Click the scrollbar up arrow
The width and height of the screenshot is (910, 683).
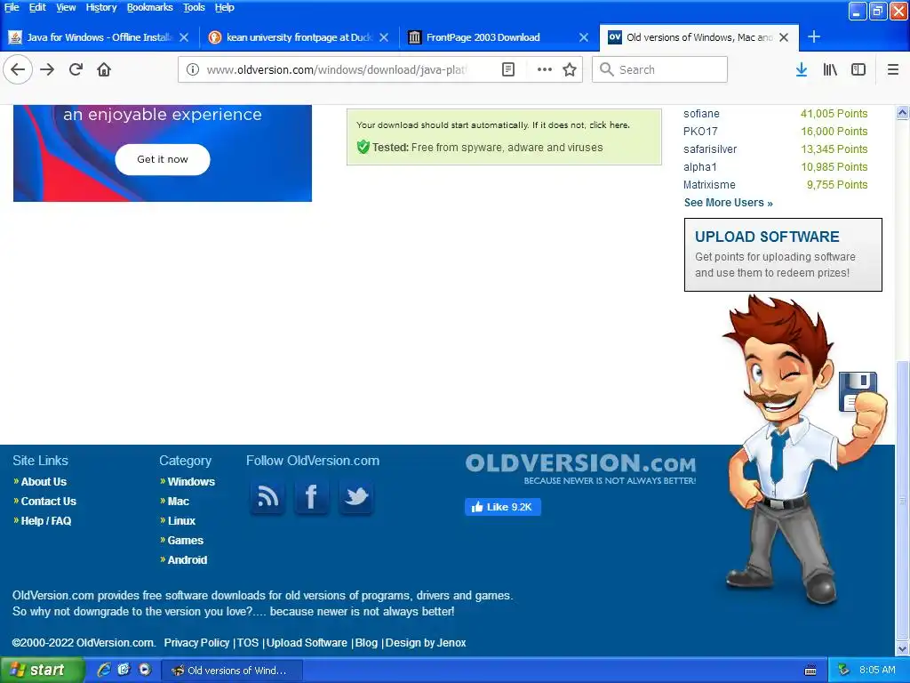tap(902, 113)
